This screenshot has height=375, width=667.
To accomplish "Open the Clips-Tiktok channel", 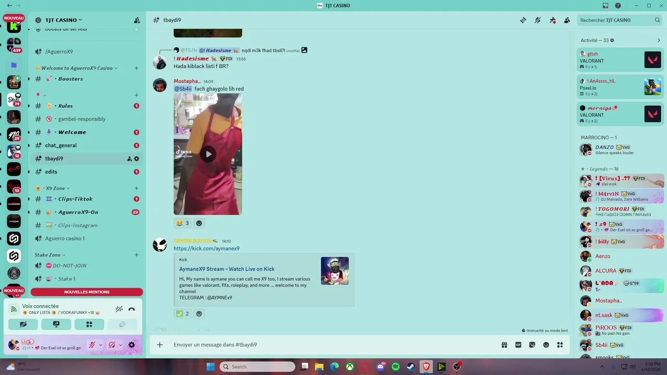I will click(x=87, y=199).
